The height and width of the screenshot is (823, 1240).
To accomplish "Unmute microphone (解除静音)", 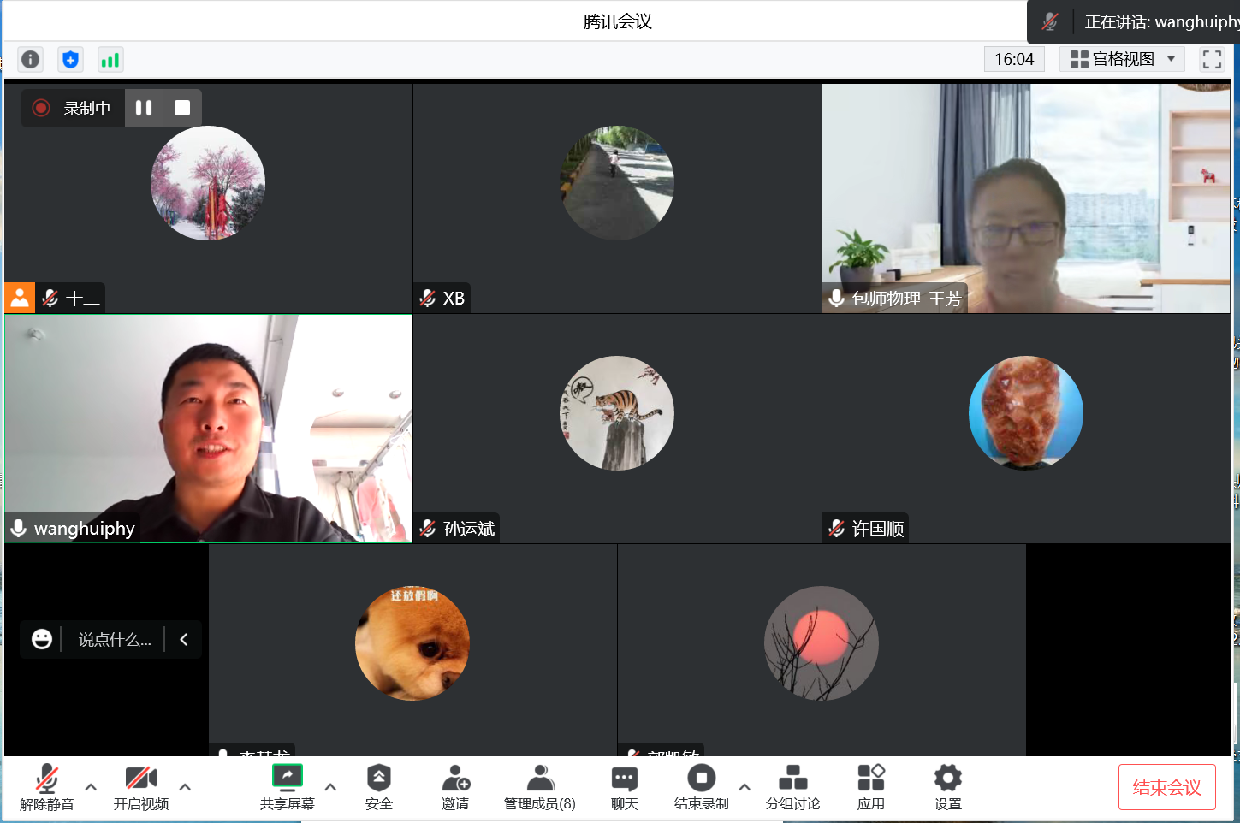I will [x=47, y=787].
